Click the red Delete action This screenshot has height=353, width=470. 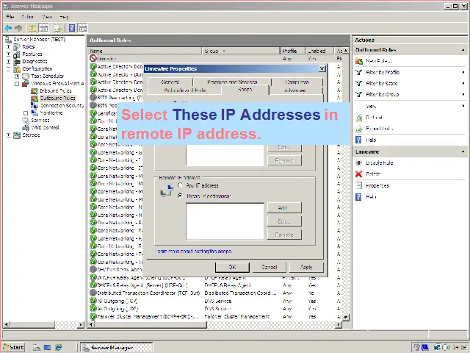[373, 174]
